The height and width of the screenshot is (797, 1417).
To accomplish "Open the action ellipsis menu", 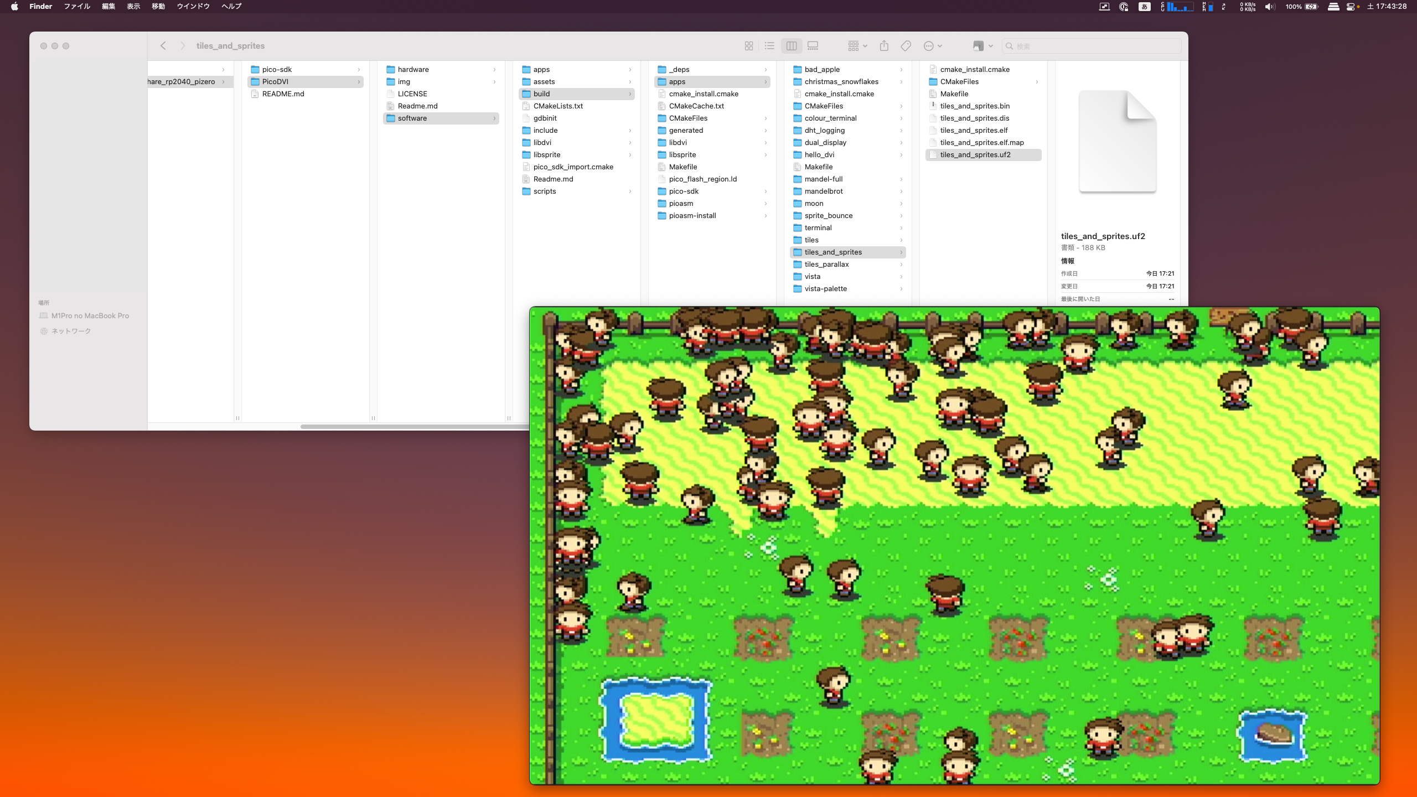I will click(932, 46).
